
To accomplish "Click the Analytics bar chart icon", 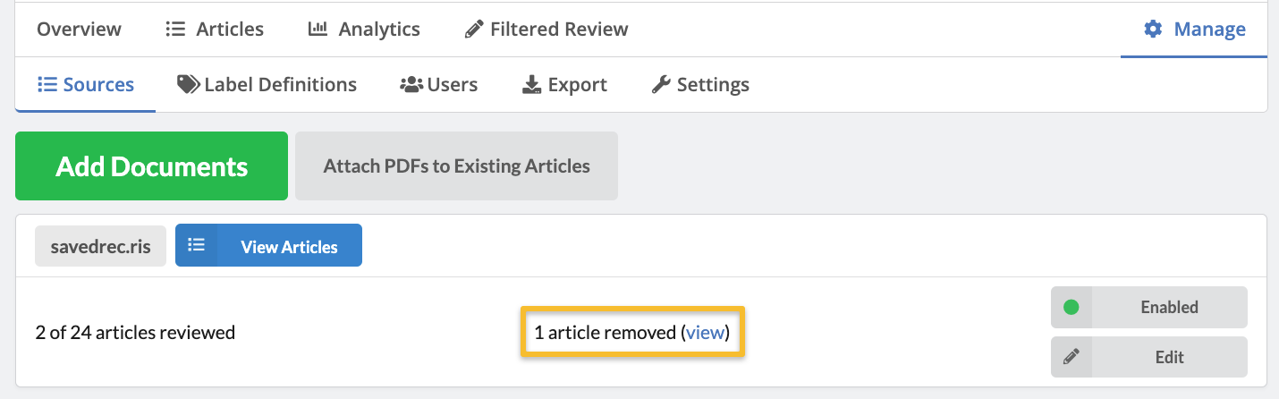I will tap(318, 30).
